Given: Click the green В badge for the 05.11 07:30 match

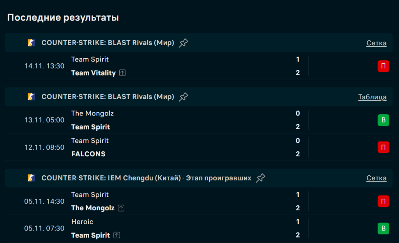Looking at the screenshot, I should [383, 228].
